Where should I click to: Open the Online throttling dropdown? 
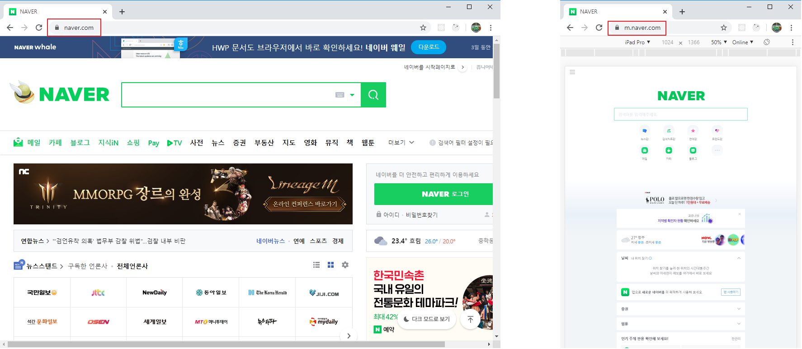pyautogui.click(x=743, y=42)
